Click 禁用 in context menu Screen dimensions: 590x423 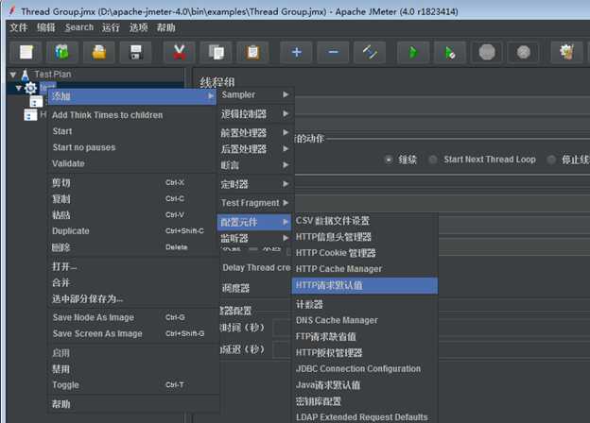(x=132, y=369)
